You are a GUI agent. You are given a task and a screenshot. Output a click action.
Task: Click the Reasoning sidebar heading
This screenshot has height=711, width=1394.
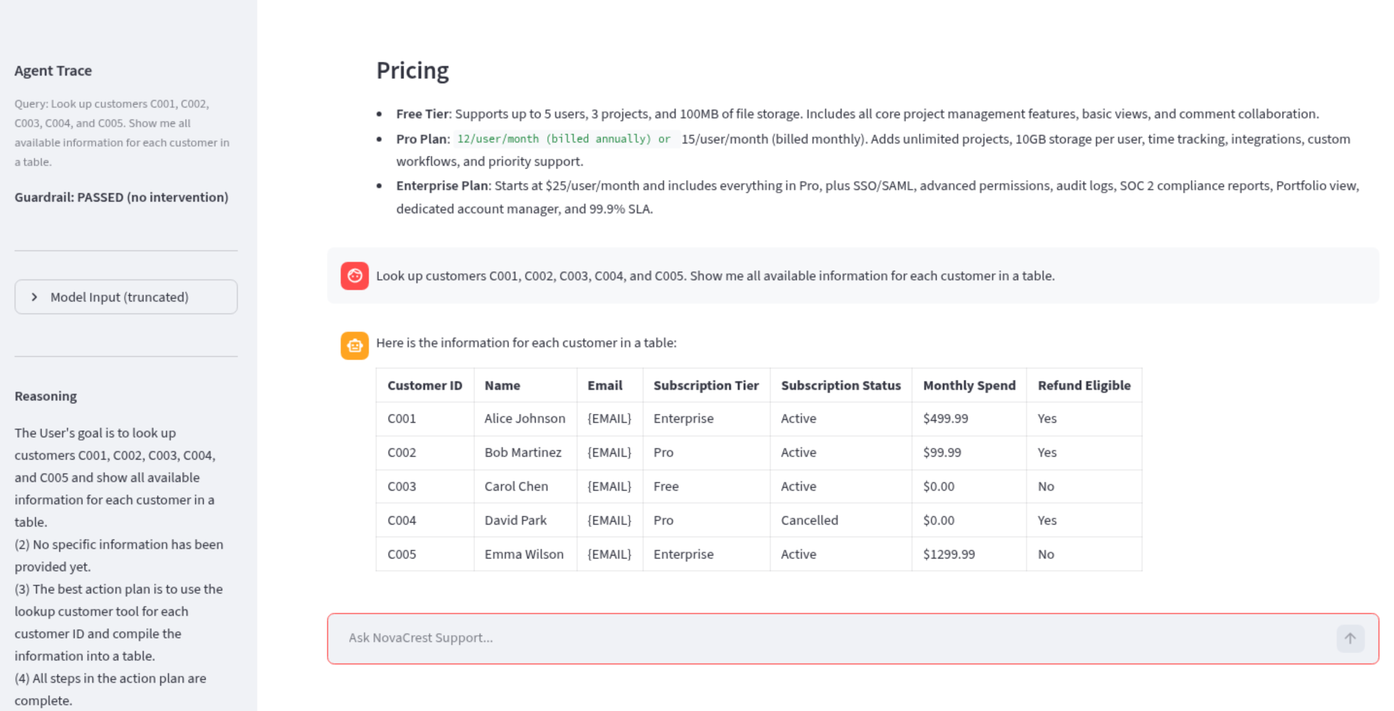(x=46, y=396)
